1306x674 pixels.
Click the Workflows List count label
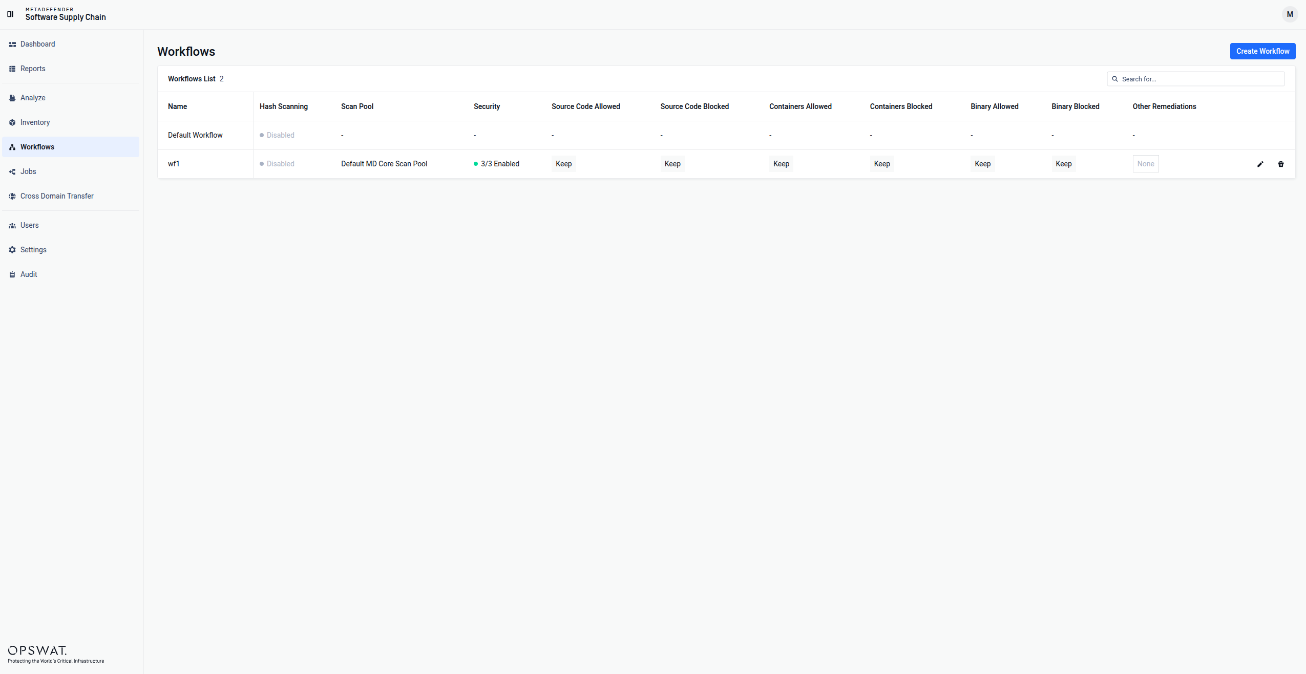point(196,79)
